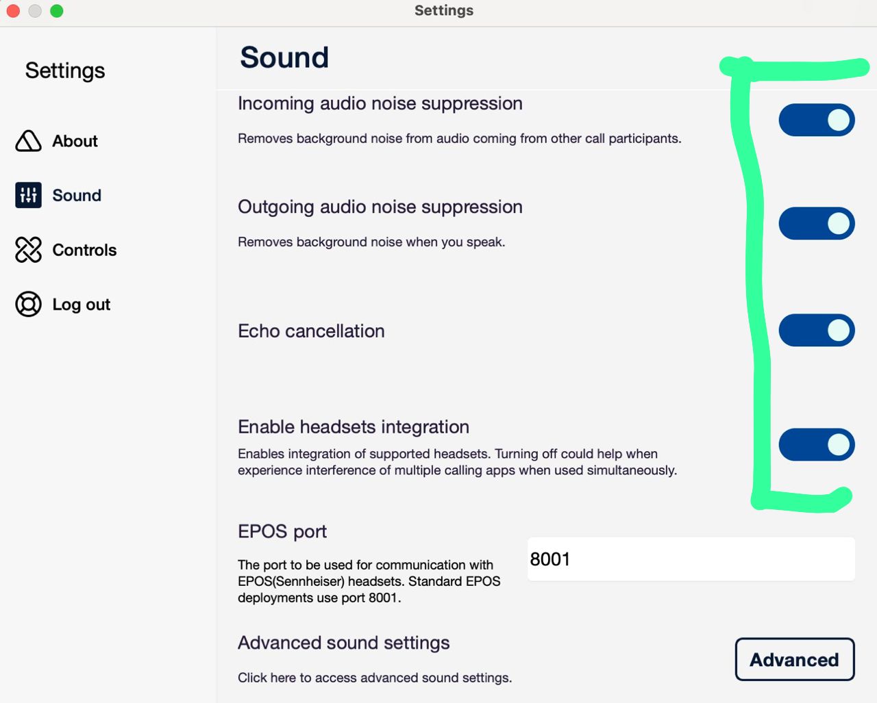Select the Sound text label in sidebar

(77, 195)
